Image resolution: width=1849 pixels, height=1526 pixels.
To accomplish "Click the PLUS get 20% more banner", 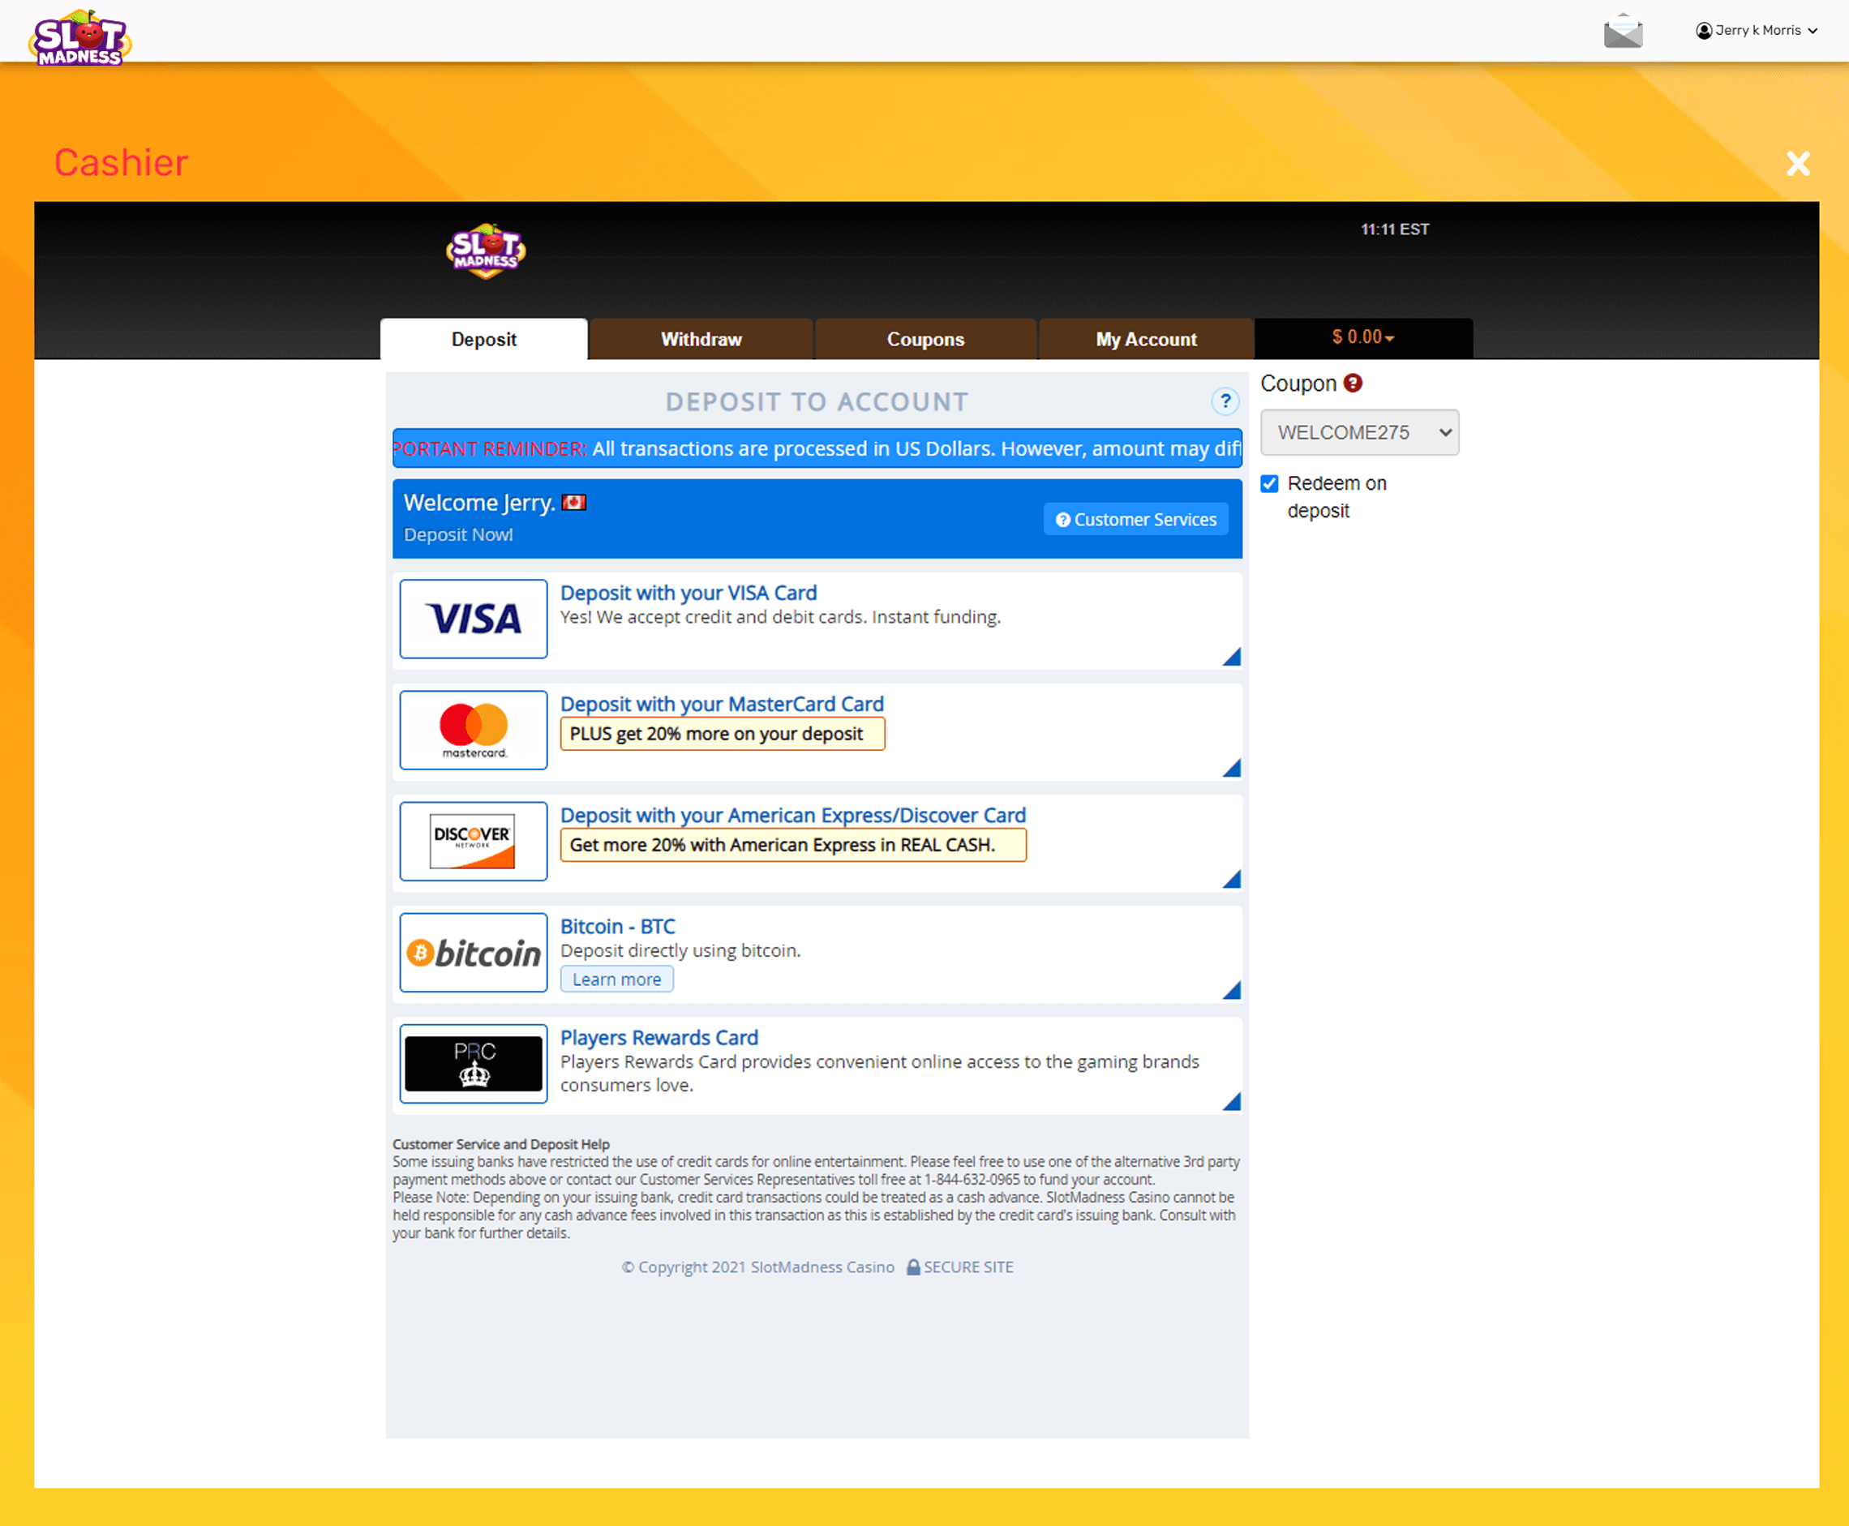I will click(x=723, y=734).
